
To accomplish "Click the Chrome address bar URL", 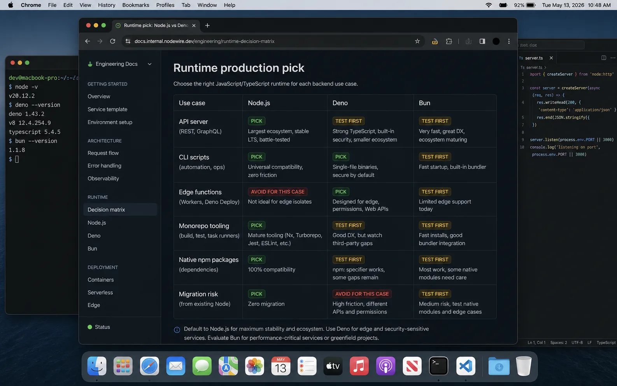I will click(x=205, y=41).
